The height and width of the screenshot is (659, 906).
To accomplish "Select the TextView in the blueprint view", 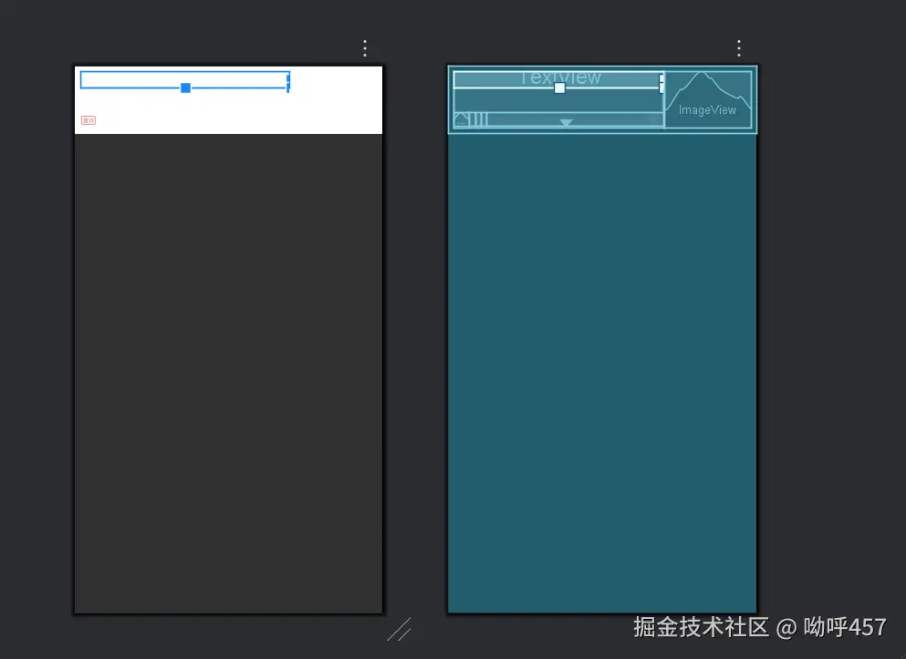I will click(x=558, y=79).
